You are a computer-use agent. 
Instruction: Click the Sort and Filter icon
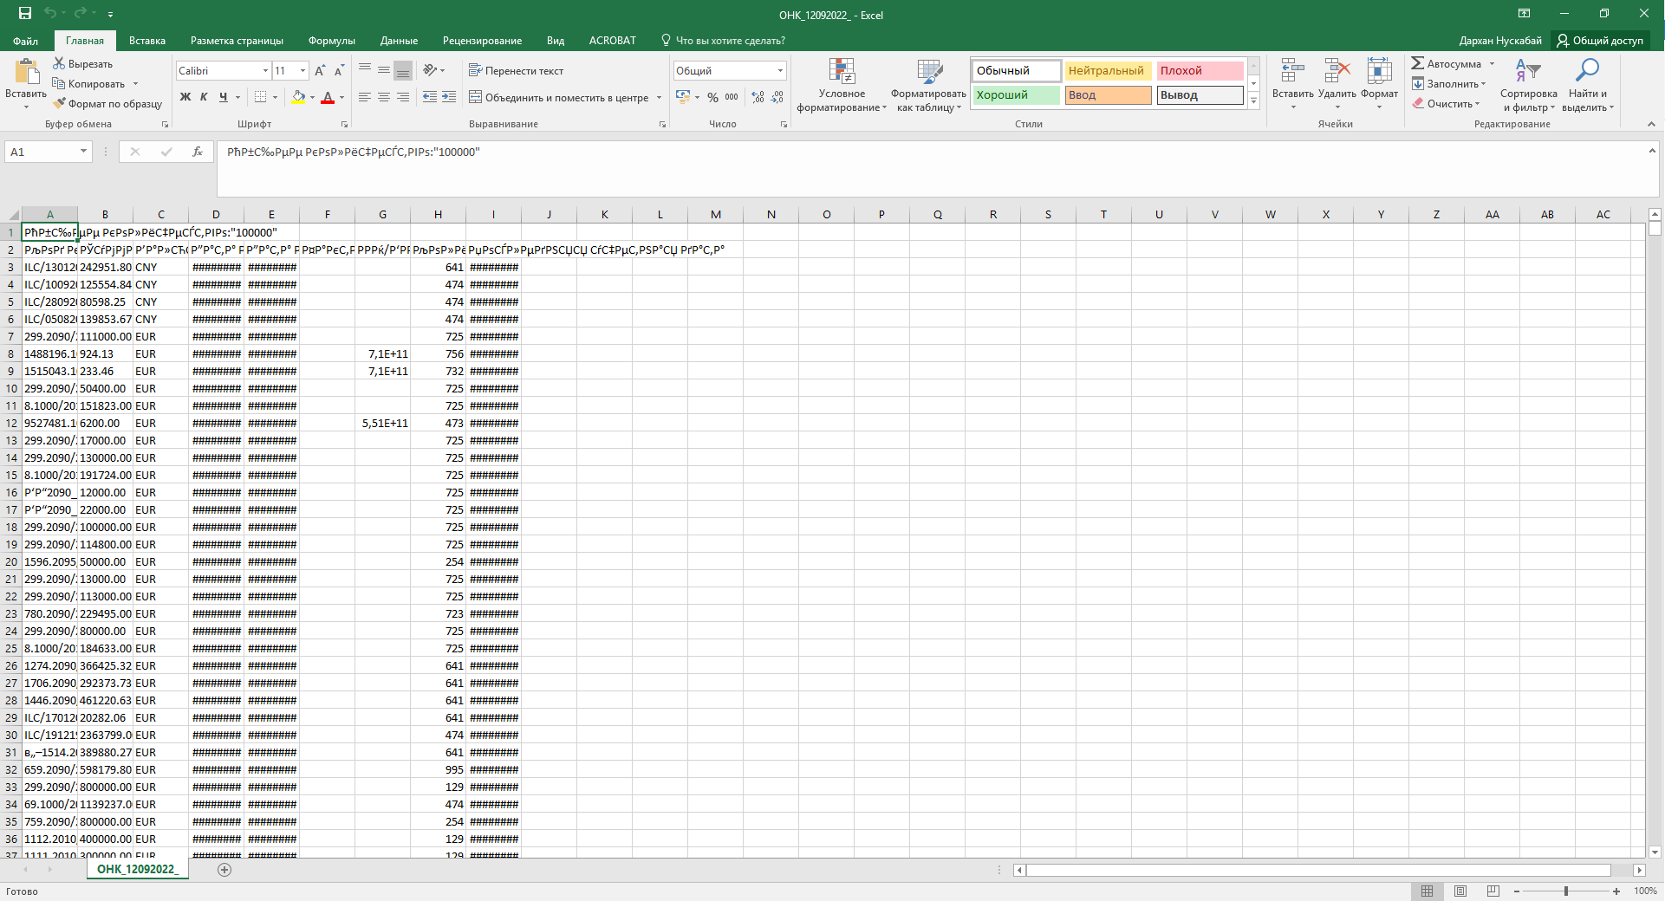pos(1528,73)
